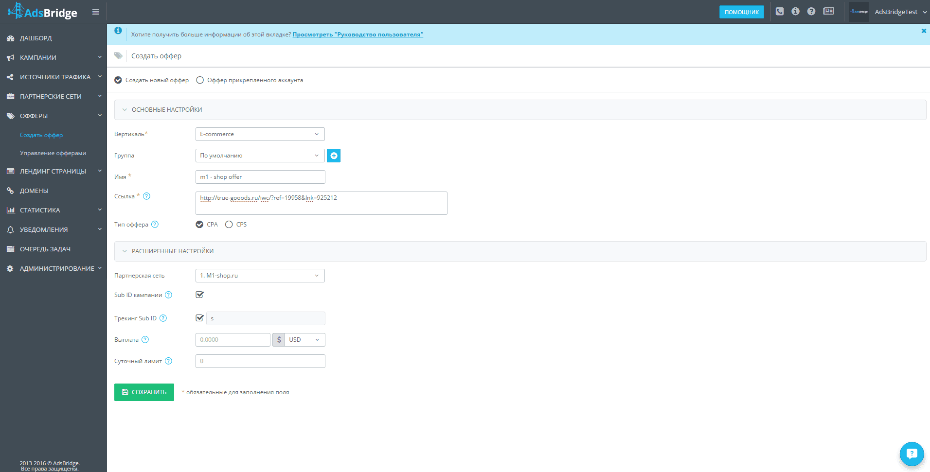Open the Вертикаль E-commerce dropdown
The width and height of the screenshot is (930, 472).
(x=260, y=134)
